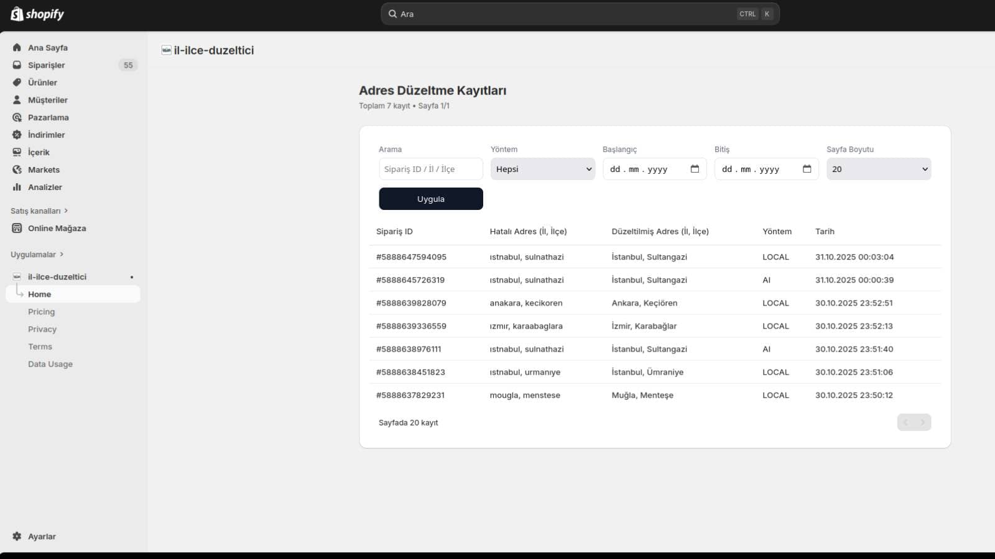The image size is (995, 559).
Task: Select Data Usage in app submenu
Action: tap(50, 364)
